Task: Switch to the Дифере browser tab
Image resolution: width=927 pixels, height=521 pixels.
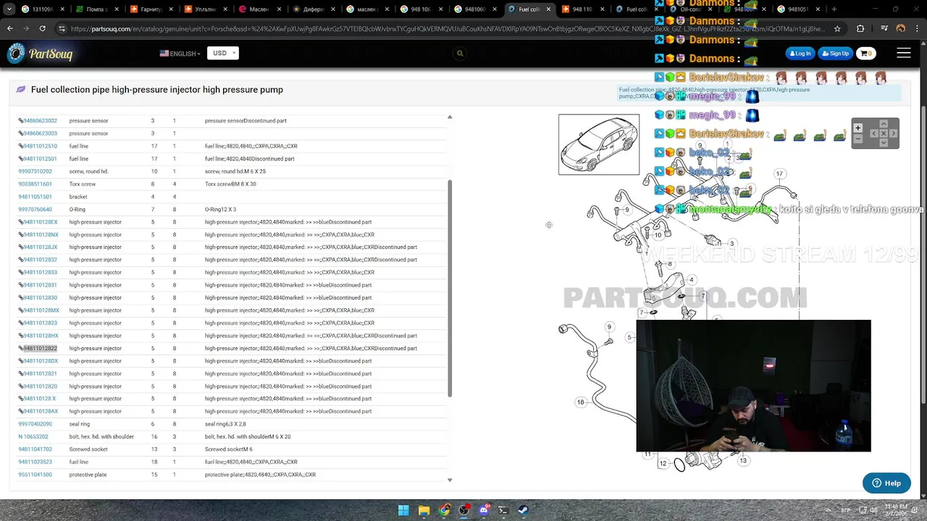Action: point(313,9)
